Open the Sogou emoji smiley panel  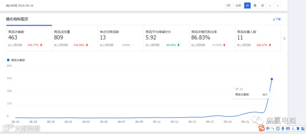click(278, 129)
